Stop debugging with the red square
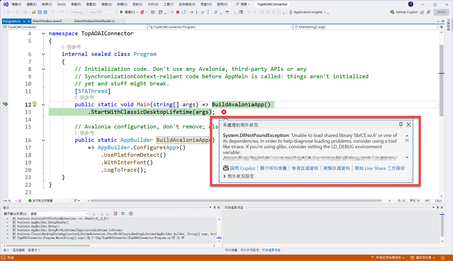 coord(178,12)
